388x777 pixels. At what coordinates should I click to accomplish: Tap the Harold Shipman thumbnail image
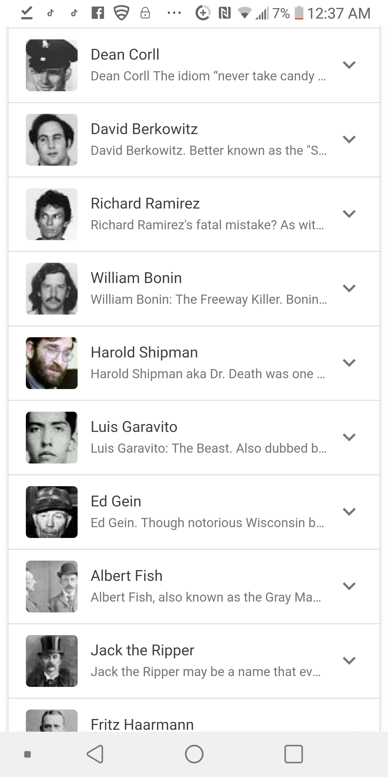51,363
